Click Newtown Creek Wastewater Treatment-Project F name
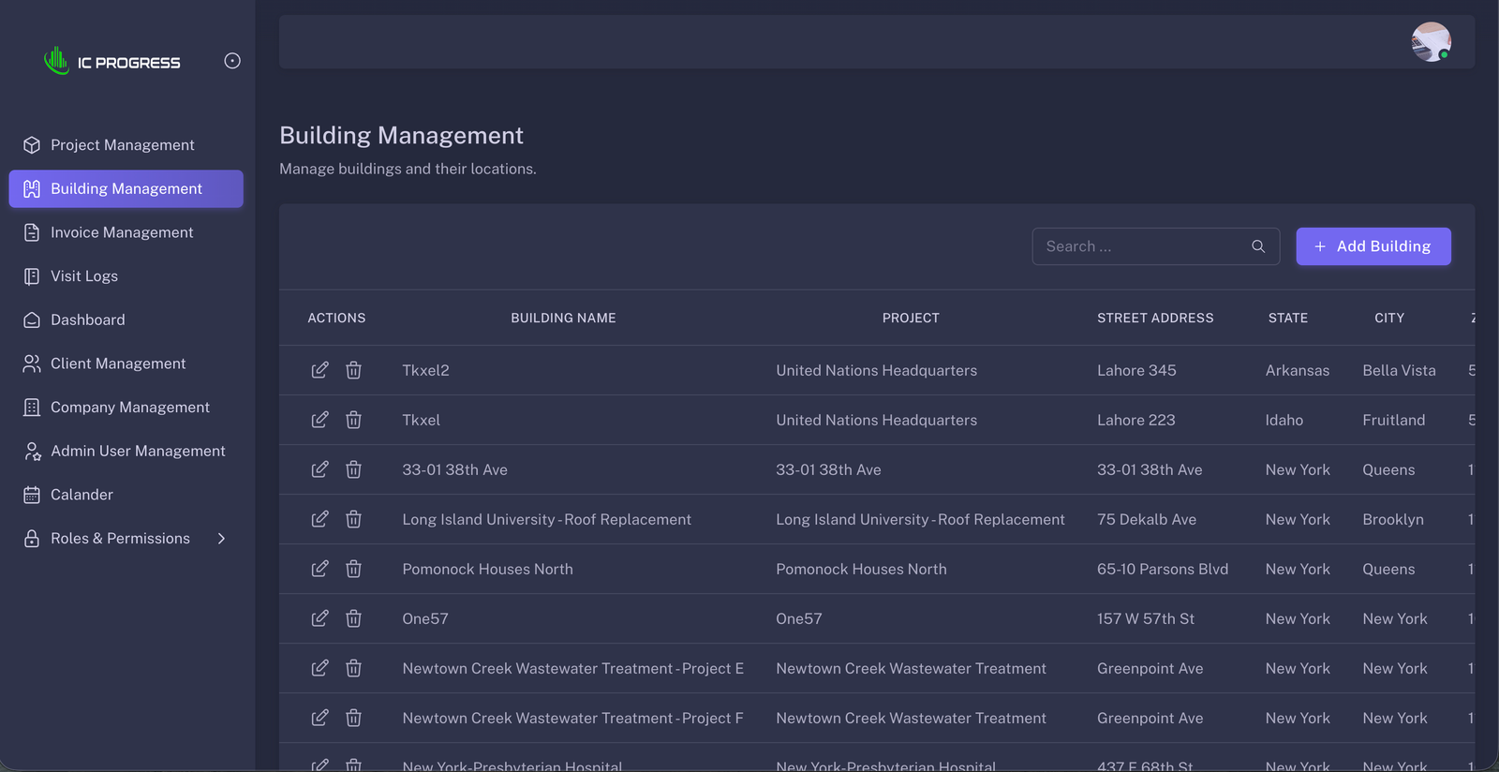1499x772 pixels. tap(572, 718)
